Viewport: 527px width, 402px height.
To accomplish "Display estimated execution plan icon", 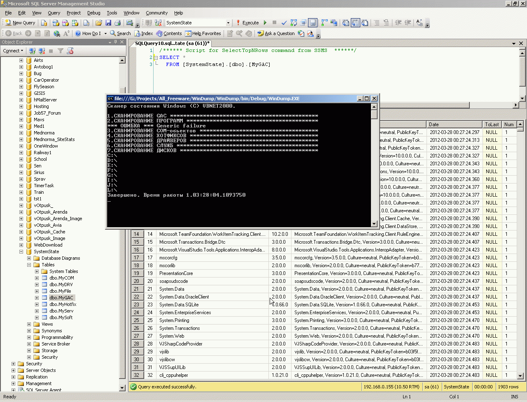I will 294,23.
